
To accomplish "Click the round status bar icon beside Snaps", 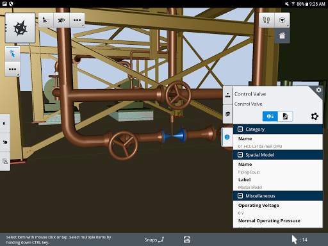I will point(187,240).
